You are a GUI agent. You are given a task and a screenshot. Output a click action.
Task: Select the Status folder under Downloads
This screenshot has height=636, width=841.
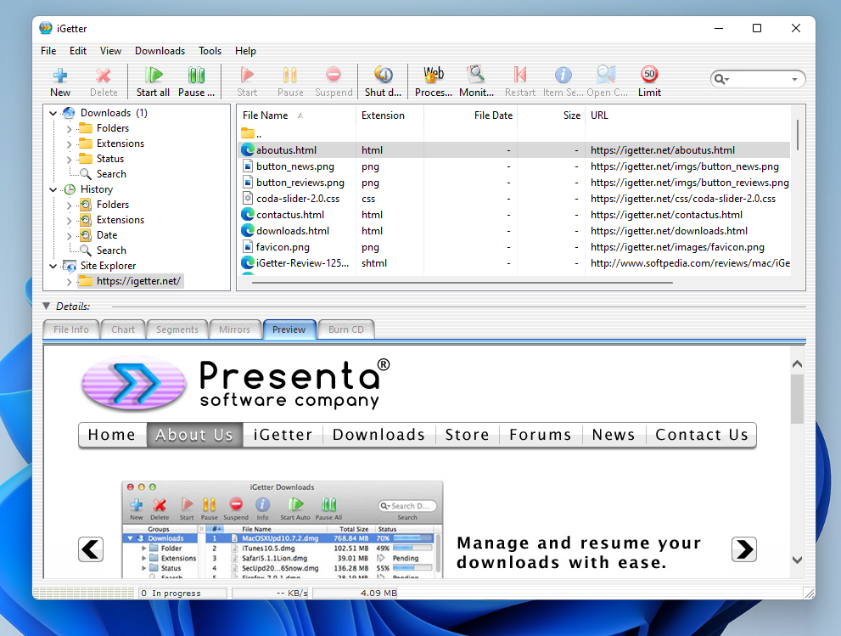point(109,159)
